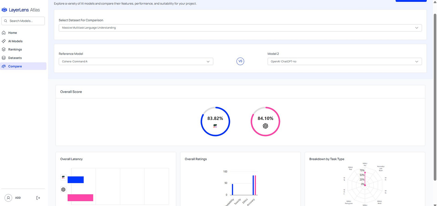Click the user avatar icon
437x206 pixels.
pyautogui.click(x=8, y=198)
